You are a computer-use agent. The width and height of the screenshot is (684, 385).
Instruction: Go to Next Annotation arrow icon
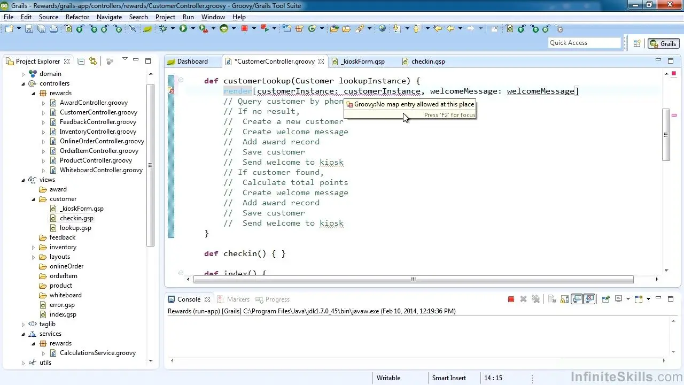pos(397,29)
